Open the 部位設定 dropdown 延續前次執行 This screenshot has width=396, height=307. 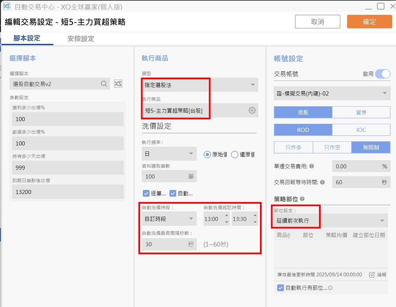[x=330, y=221]
